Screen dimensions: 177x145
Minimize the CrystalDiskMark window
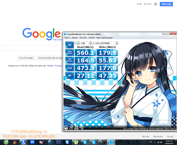point(164,34)
